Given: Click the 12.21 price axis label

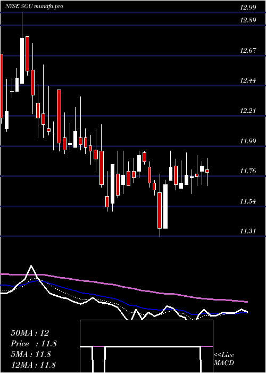Looking at the screenshot, I should pos(248,111).
